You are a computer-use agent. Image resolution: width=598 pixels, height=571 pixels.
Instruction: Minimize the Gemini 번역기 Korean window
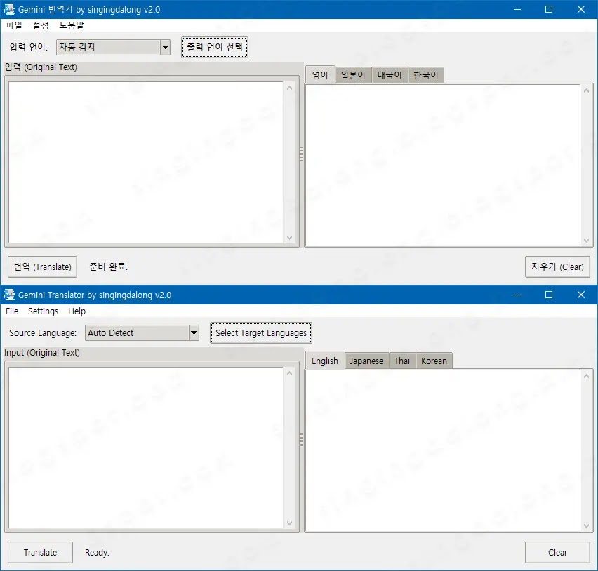(x=517, y=9)
